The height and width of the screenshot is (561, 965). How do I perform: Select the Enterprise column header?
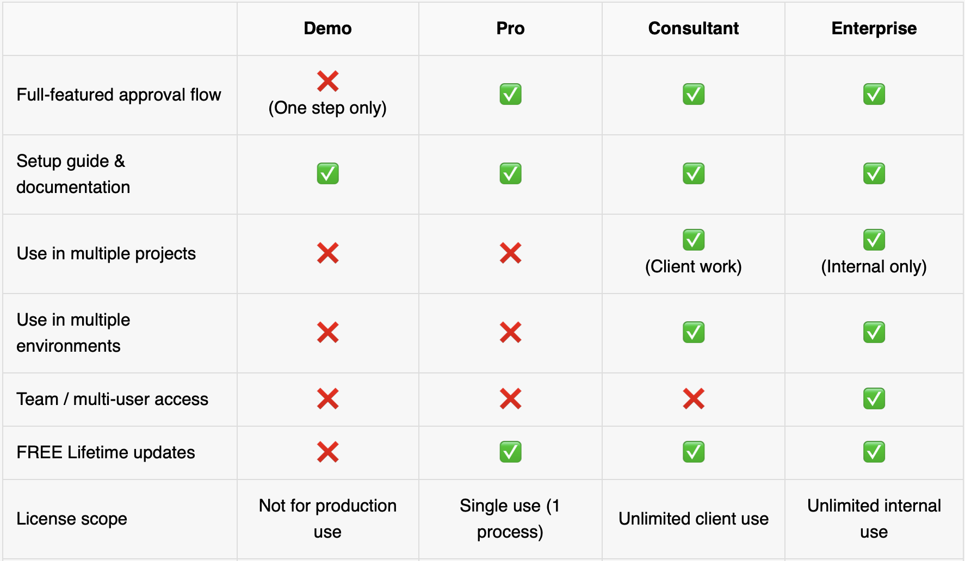(874, 28)
